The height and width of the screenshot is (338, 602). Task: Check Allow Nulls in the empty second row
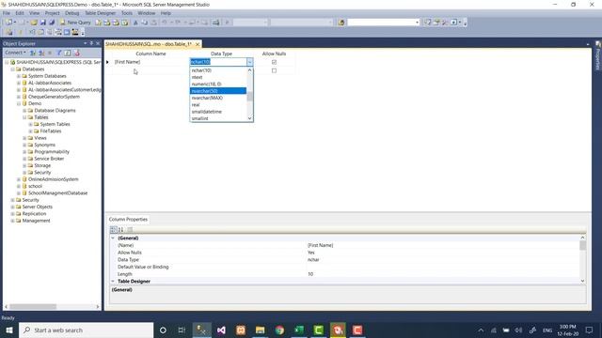click(274, 70)
